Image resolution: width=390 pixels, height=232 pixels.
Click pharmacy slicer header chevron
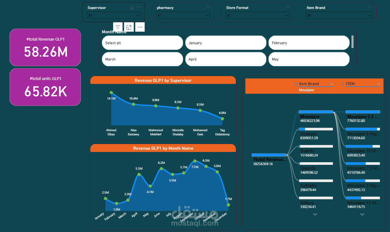click(x=208, y=7)
